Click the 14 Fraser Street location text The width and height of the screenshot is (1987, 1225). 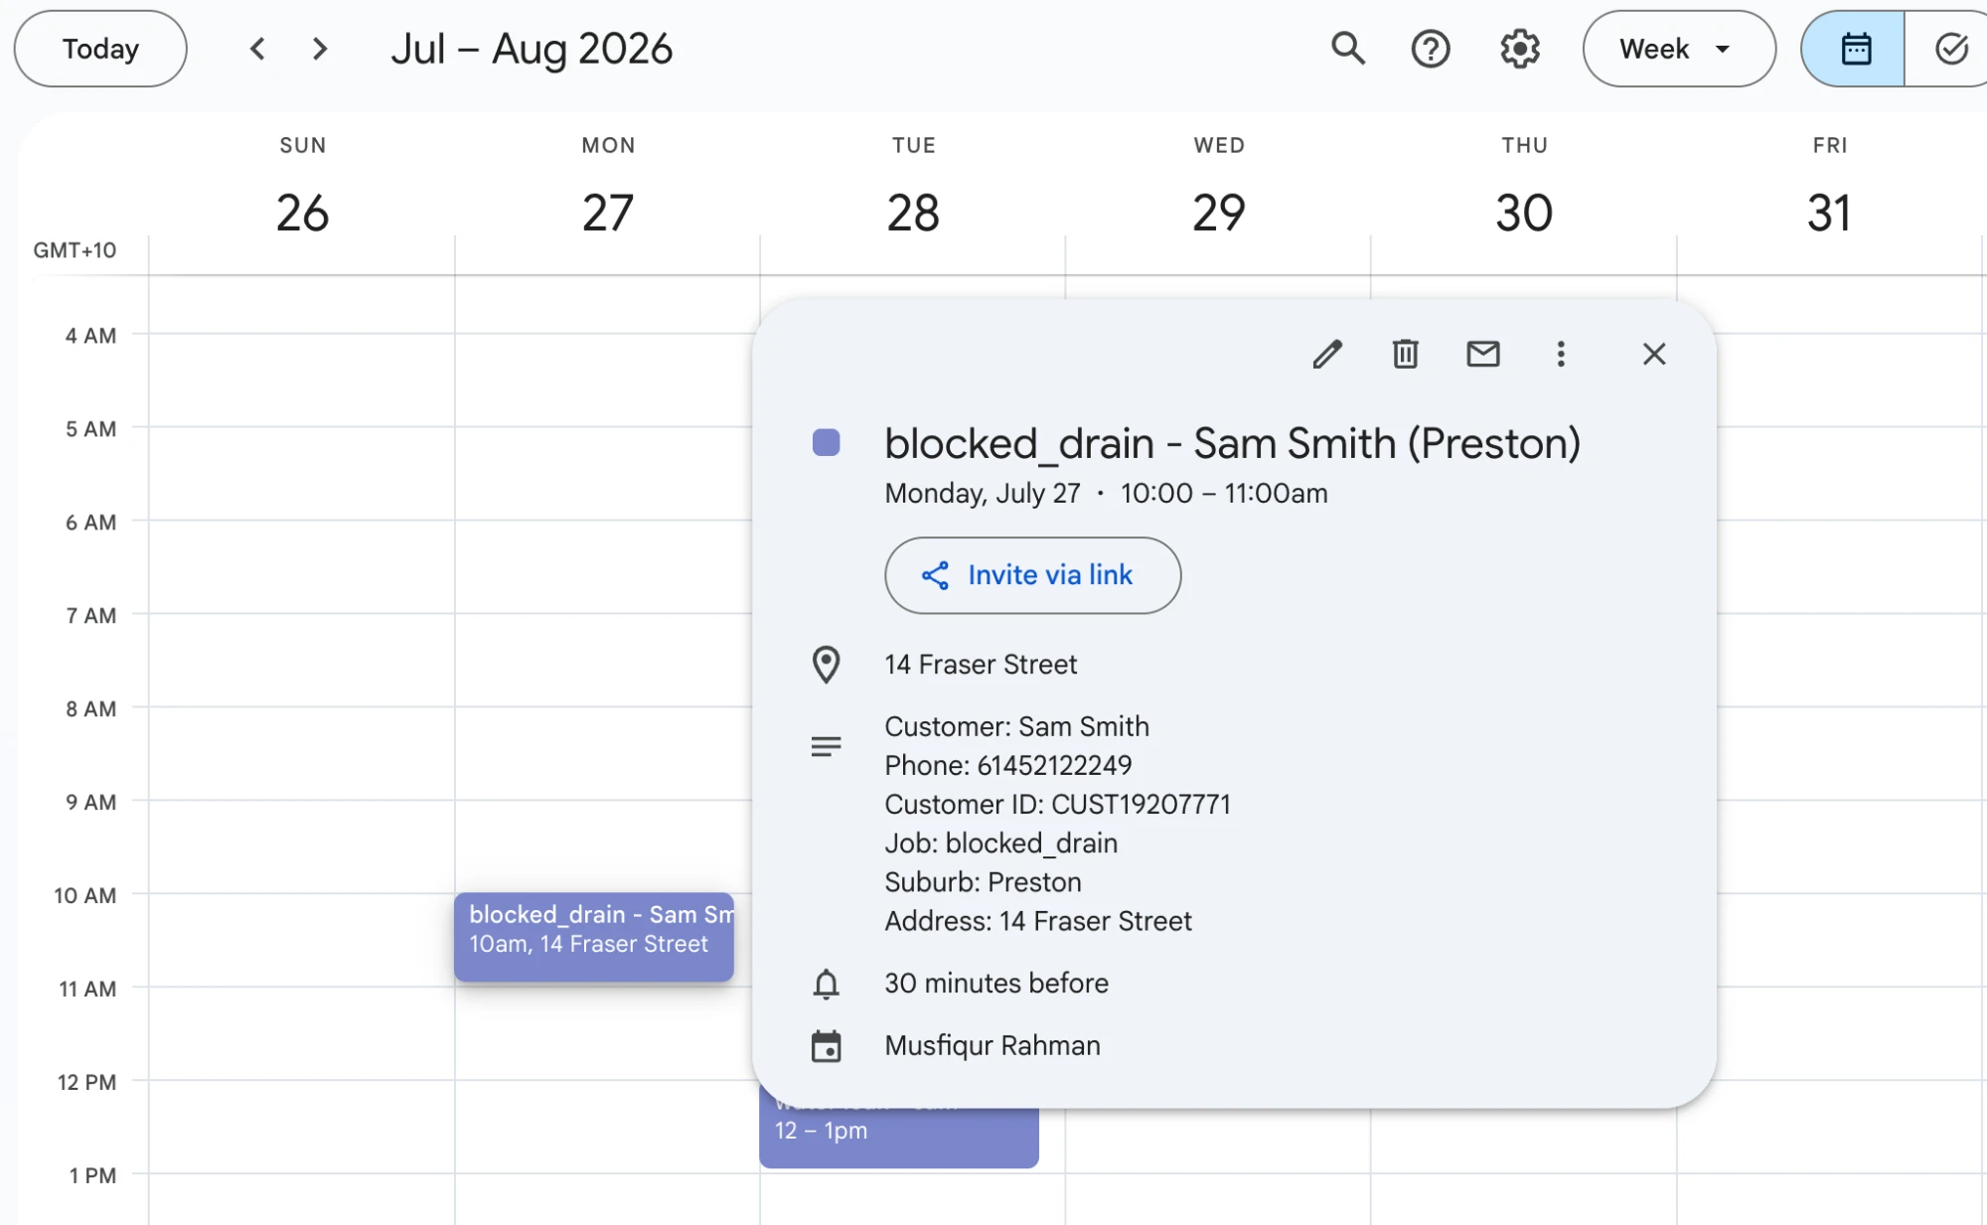click(x=981, y=665)
